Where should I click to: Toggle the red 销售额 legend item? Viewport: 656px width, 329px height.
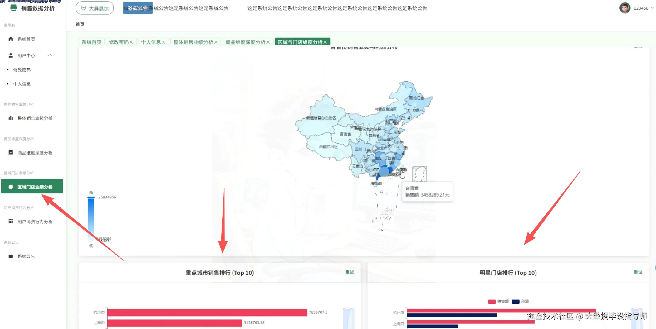point(498,301)
